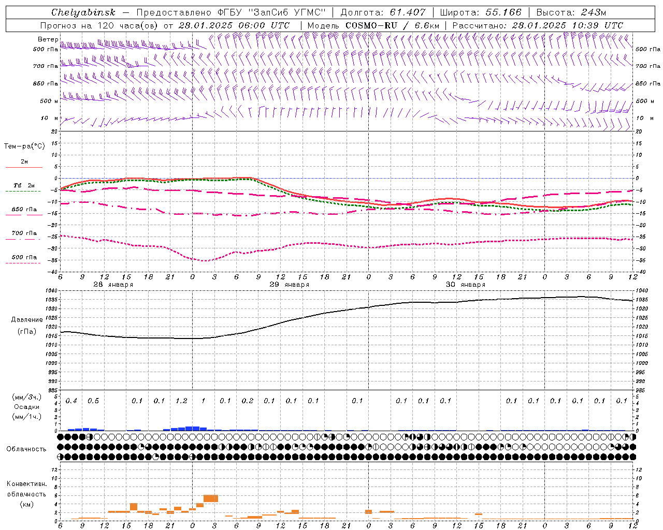This screenshot has height=530, width=663.
Task: Click the (мм/3ч.) unit label
Action: (x=26, y=397)
